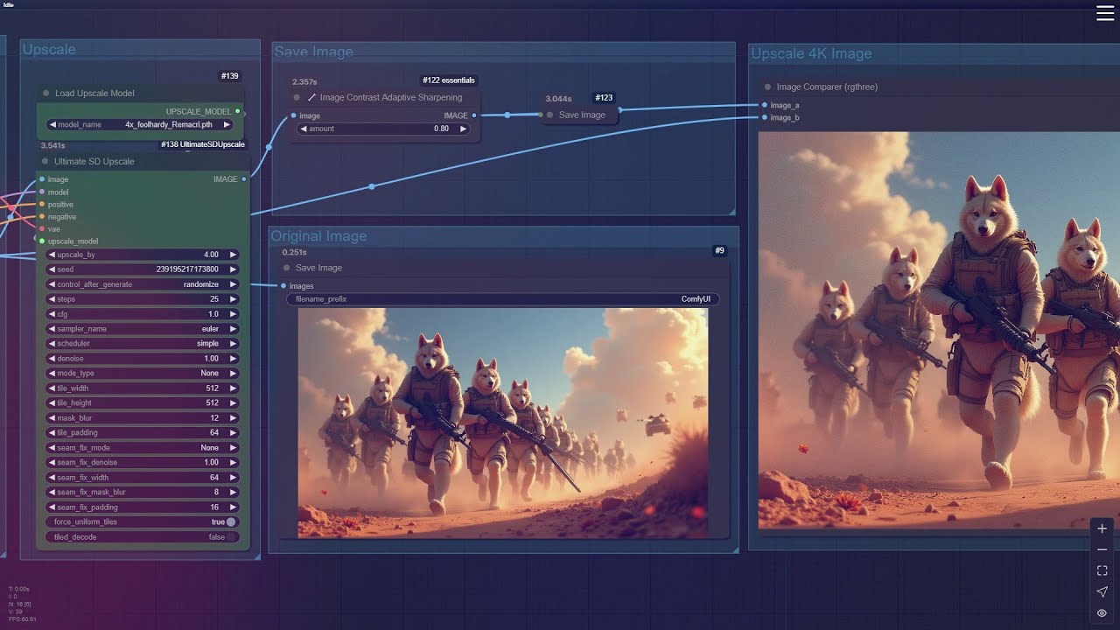Collapse the Image Comparer (rgthree) node via its dot
1120x630 pixels.
pyautogui.click(x=767, y=87)
